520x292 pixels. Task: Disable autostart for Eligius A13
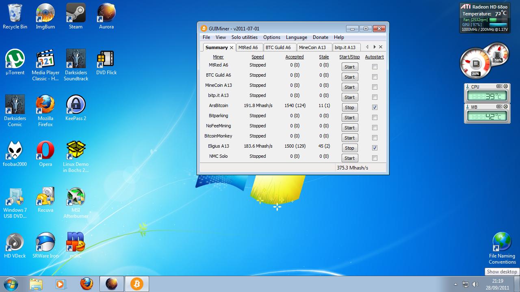[375, 148]
